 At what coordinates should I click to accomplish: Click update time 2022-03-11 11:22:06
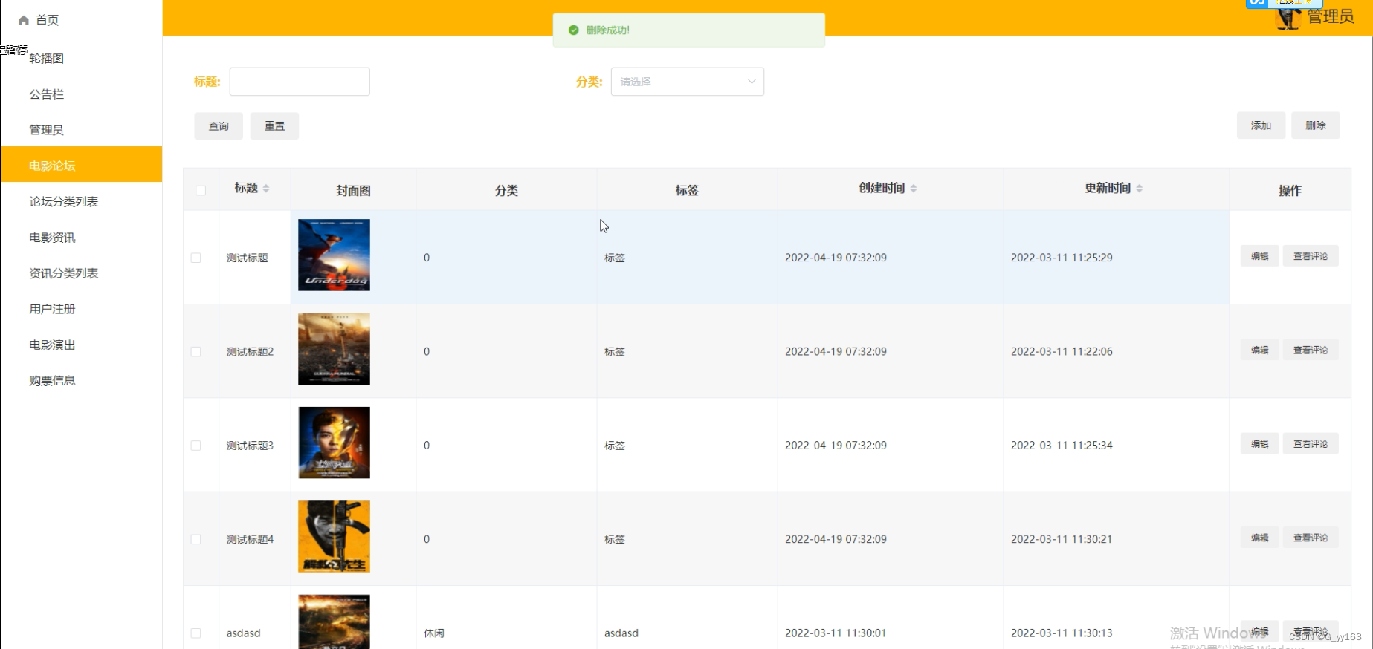pos(1062,351)
